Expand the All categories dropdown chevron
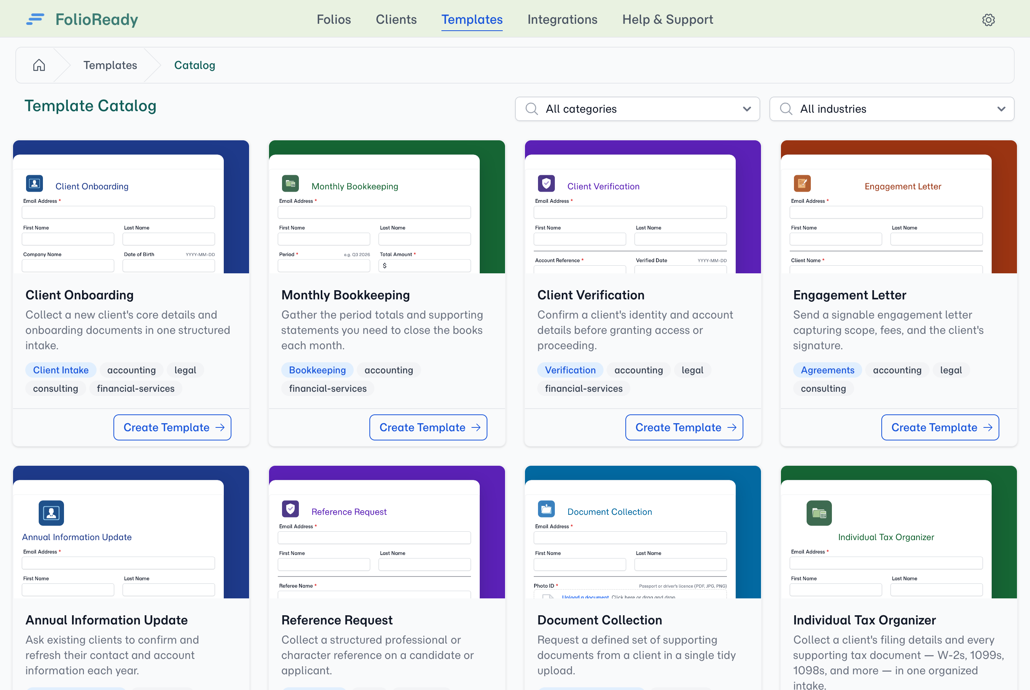 tap(747, 109)
